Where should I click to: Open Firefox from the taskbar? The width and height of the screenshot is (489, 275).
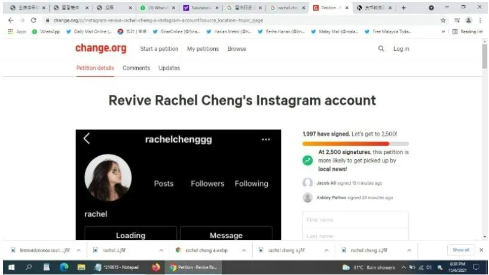point(155,267)
